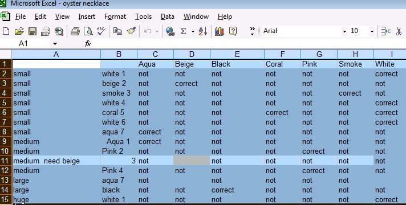
Task: Sort ascending with A-Z icon
Action: [x=203, y=31]
